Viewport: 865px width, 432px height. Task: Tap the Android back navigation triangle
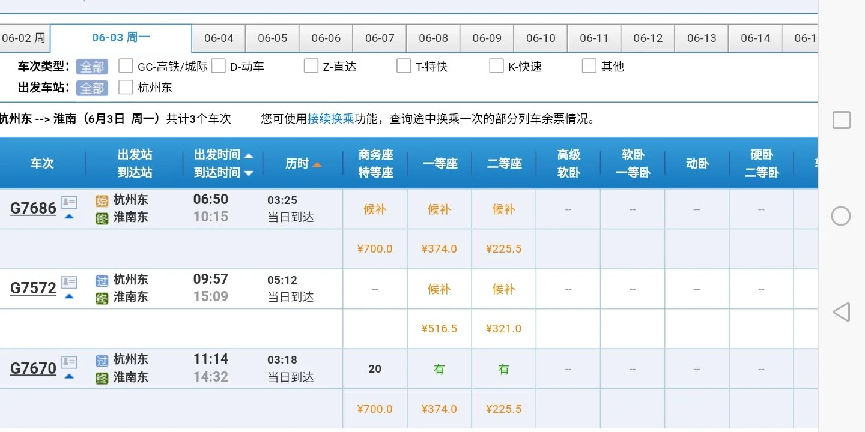pyautogui.click(x=840, y=311)
